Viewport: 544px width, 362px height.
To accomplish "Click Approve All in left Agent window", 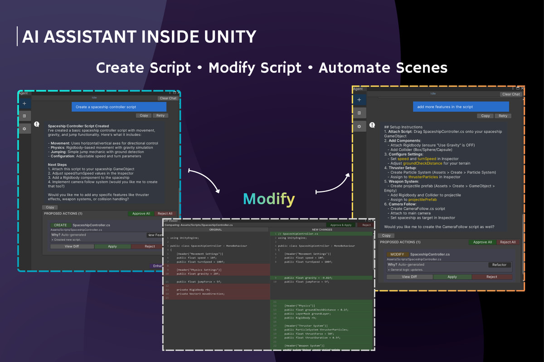I will [x=141, y=214].
